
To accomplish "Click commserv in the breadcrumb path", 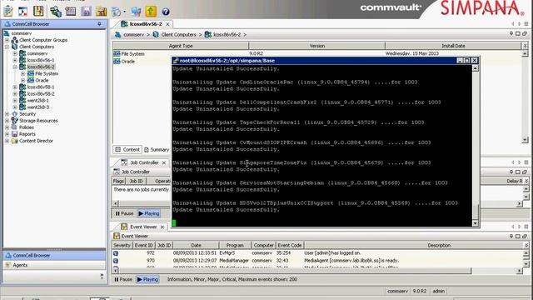I will click(133, 35).
